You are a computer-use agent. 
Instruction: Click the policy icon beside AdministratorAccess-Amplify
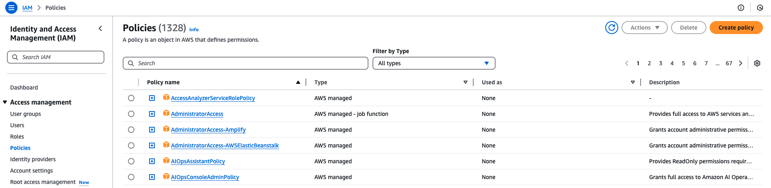[166, 129]
